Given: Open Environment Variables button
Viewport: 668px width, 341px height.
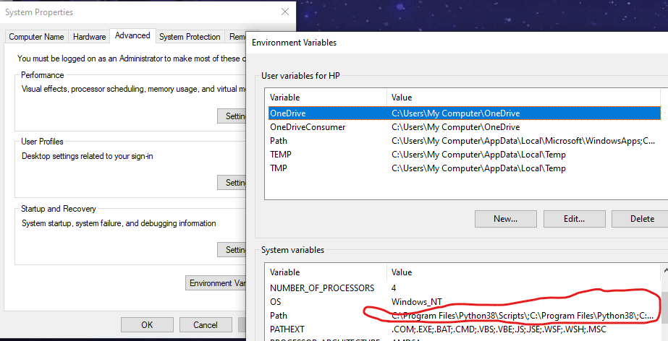Looking at the screenshot, I should [x=216, y=283].
